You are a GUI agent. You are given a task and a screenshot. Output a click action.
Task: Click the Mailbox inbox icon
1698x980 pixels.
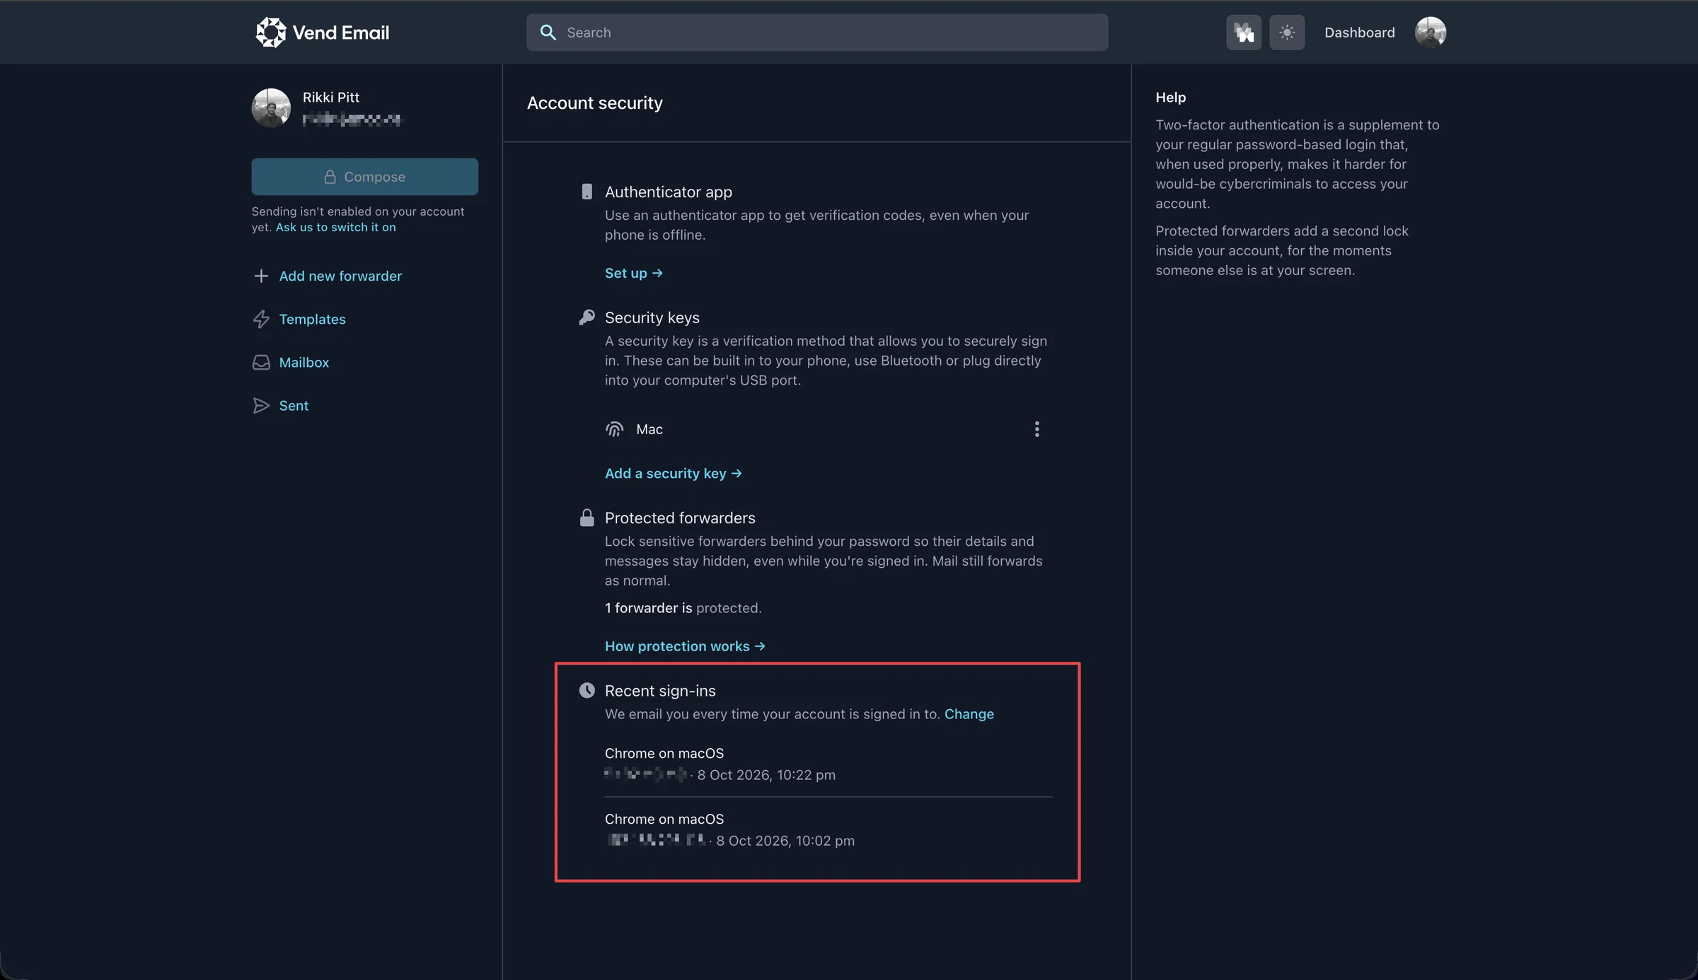click(261, 362)
